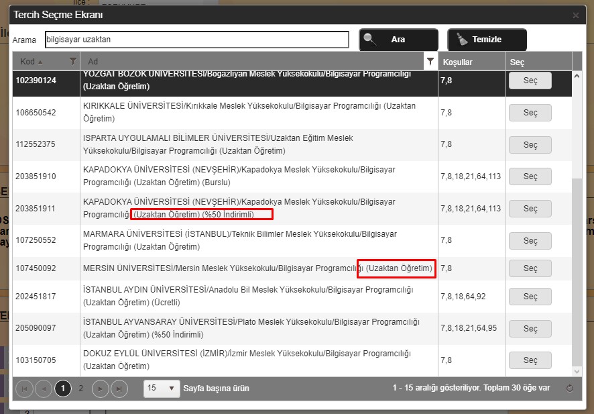Select the 203851911 row's Seç button
This screenshot has width=594, height=414.
[530, 209]
